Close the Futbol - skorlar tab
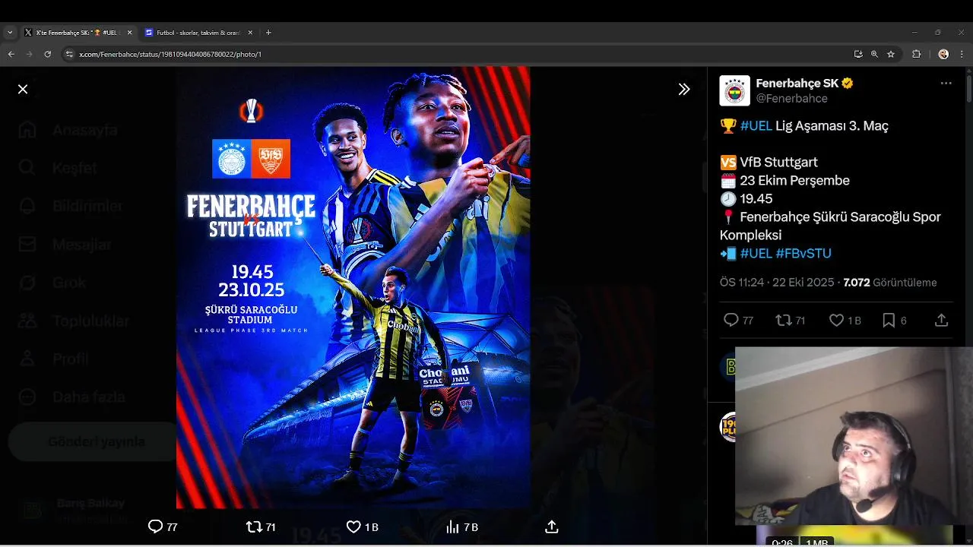The image size is (973, 547). pyautogui.click(x=250, y=33)
